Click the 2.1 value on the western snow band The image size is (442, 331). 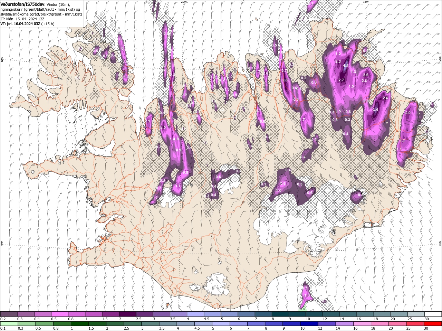(148, 121)
